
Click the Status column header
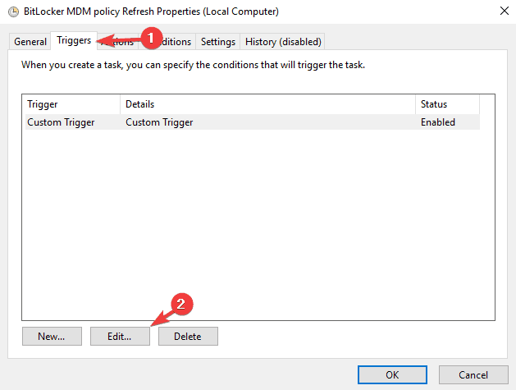447,104
